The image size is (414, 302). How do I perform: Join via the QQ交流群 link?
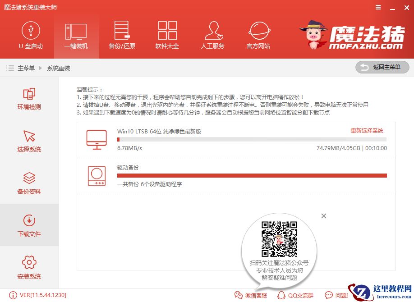(x=296, y=295)
